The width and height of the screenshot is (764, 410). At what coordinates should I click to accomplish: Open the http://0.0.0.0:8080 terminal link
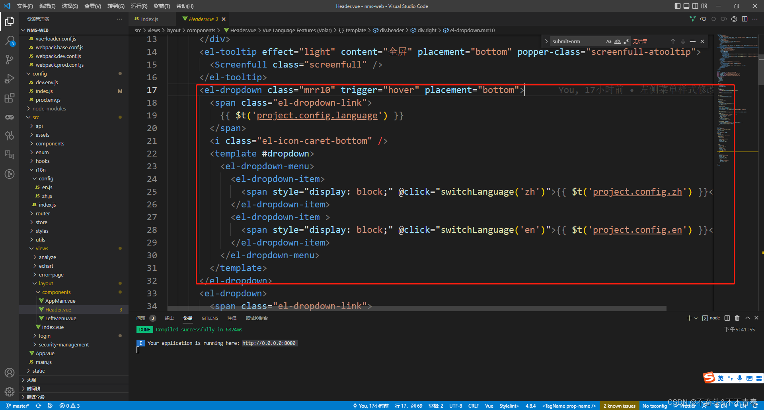[x=269, y=343]
